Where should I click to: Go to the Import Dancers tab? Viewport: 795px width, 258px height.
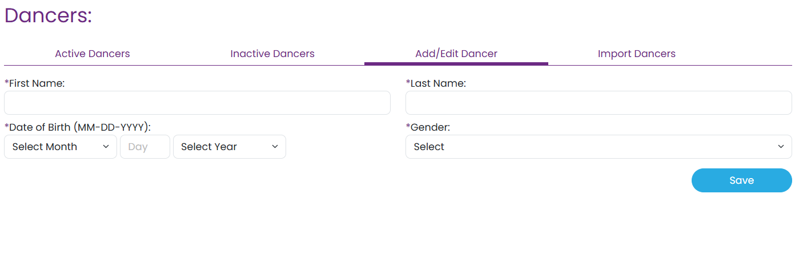tap(636, 54)
